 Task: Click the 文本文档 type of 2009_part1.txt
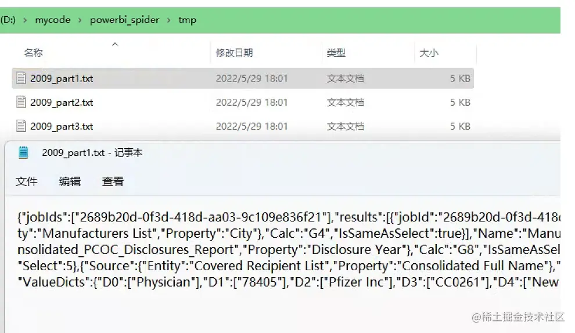[x=346, y=78]
